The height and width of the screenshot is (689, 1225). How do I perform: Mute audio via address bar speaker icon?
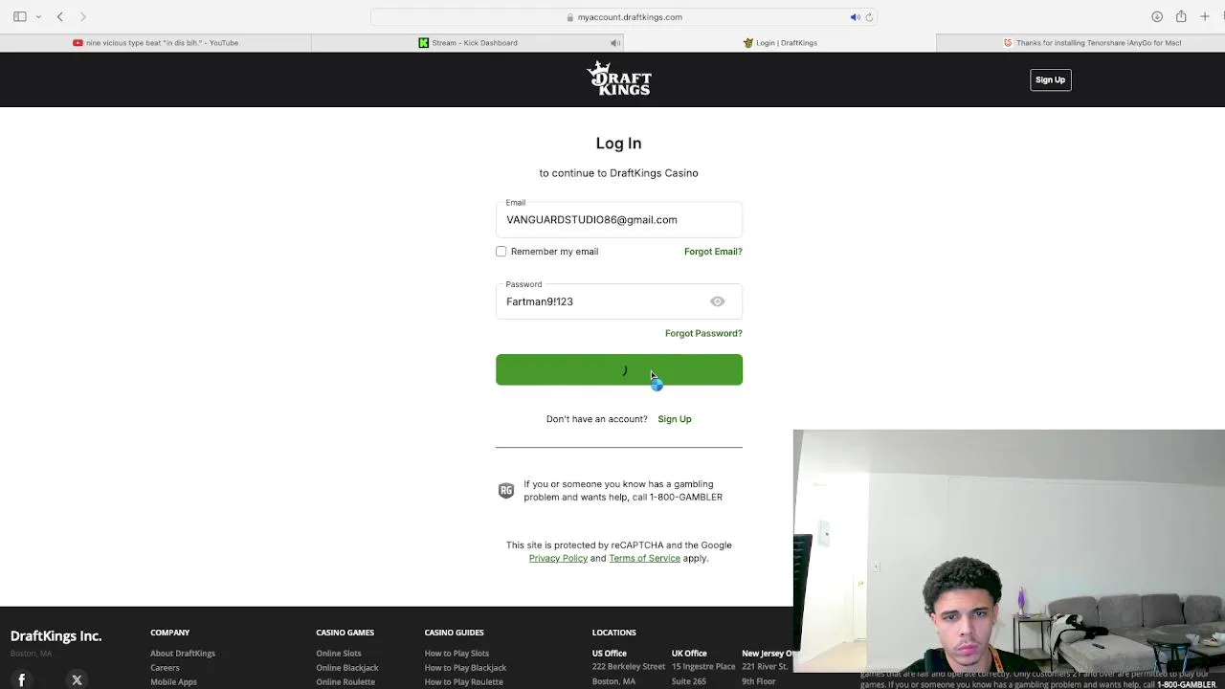pos(855,17)
